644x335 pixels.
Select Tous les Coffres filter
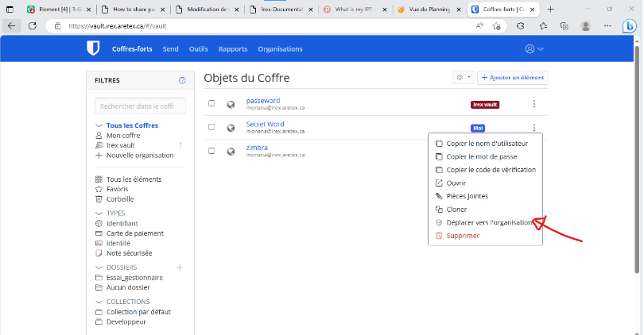click(x=132, y=125)
